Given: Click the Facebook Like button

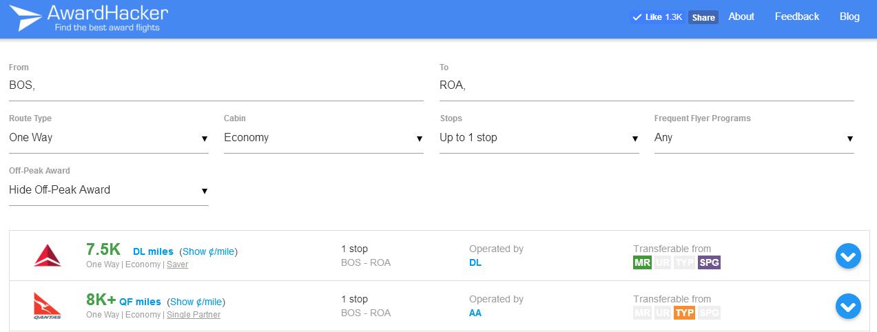Looking at the screenshot, I should 657,17.
